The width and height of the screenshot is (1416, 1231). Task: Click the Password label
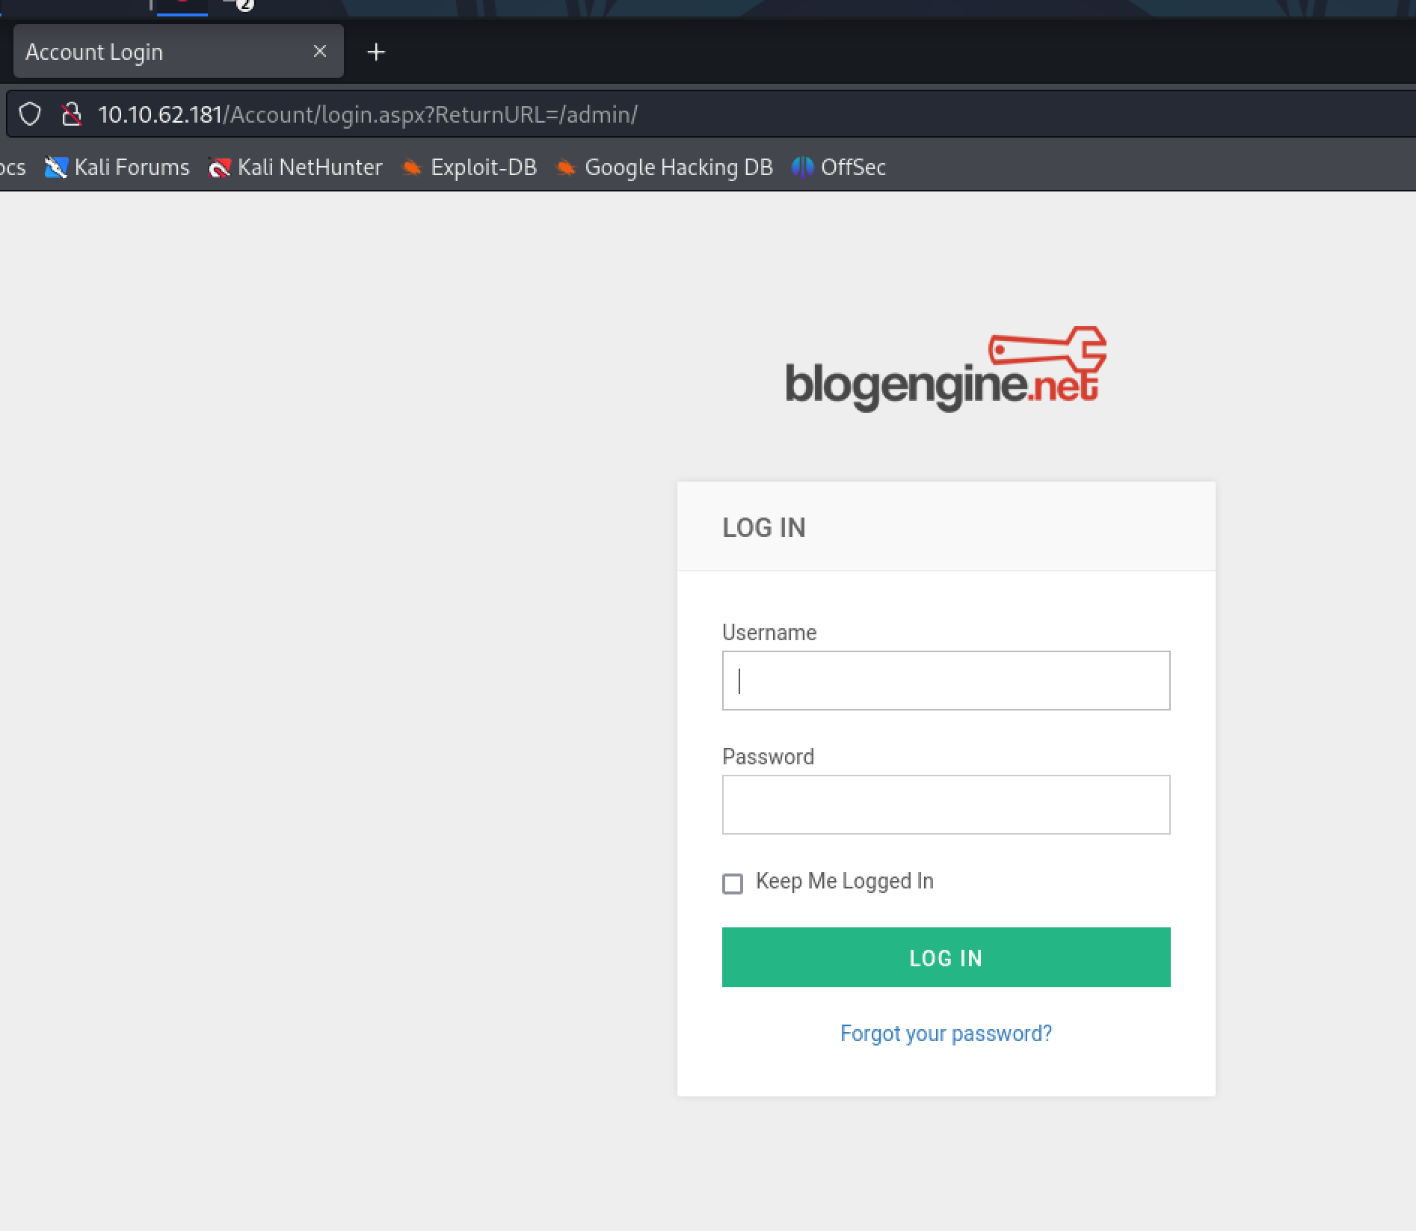tap(768, 757)
